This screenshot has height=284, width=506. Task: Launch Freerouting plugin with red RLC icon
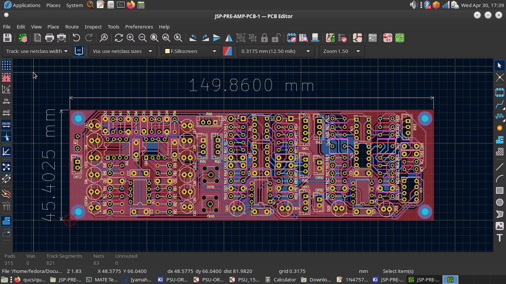[x=388, y=38]
